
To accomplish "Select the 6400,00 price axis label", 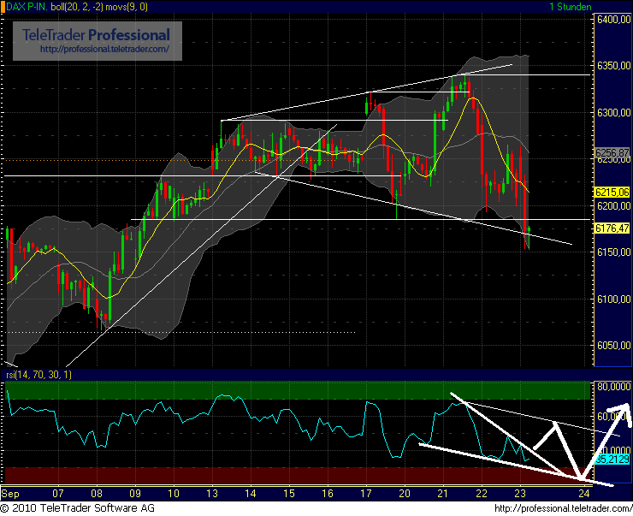I will [x=613, y=20].
